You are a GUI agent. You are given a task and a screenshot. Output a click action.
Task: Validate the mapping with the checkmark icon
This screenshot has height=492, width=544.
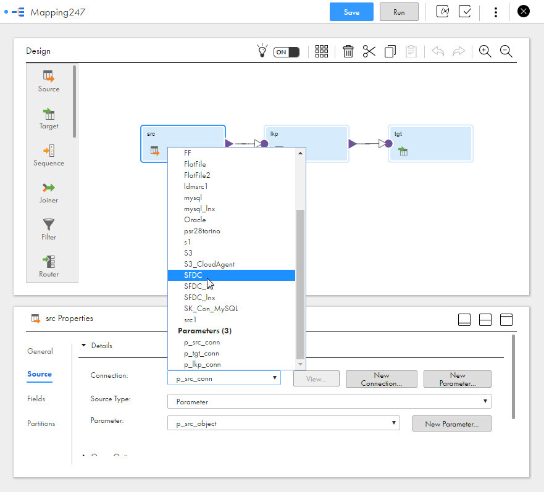pos(464,12)
